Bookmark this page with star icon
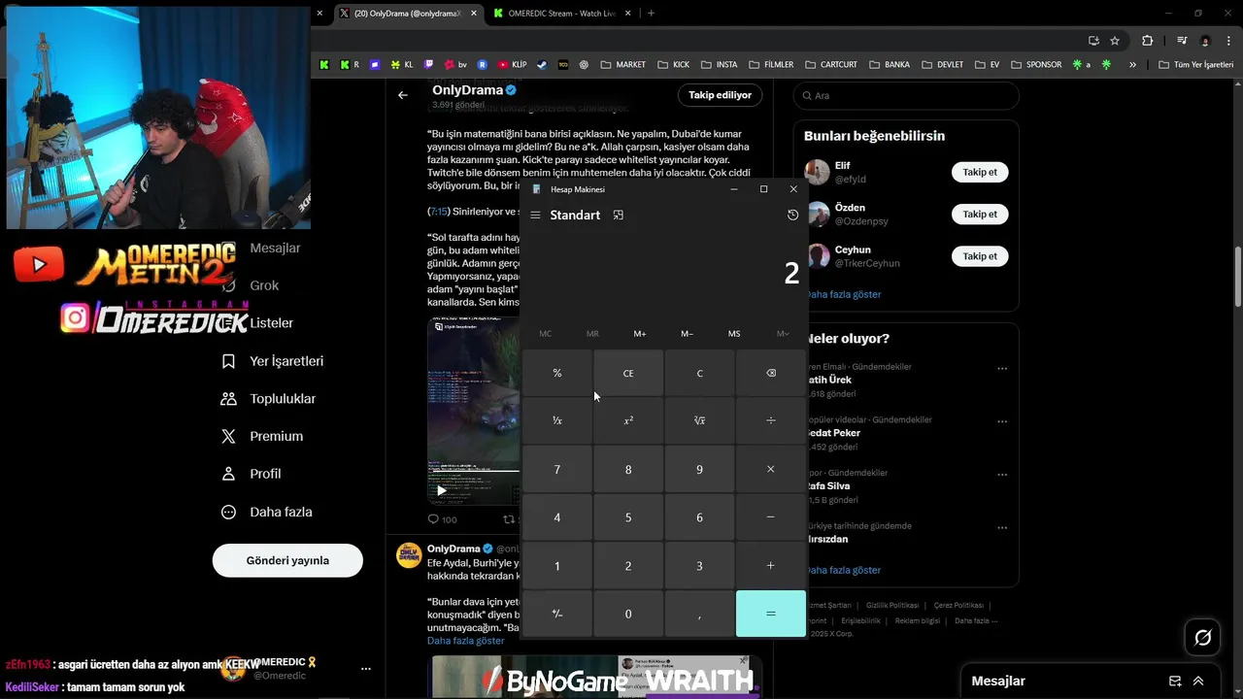This screenshot has height=699, width=1243. pos(1115,41)
